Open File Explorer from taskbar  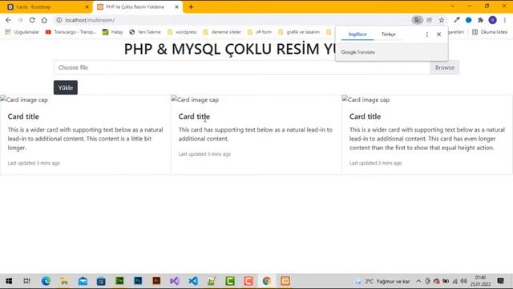[64, 281]
